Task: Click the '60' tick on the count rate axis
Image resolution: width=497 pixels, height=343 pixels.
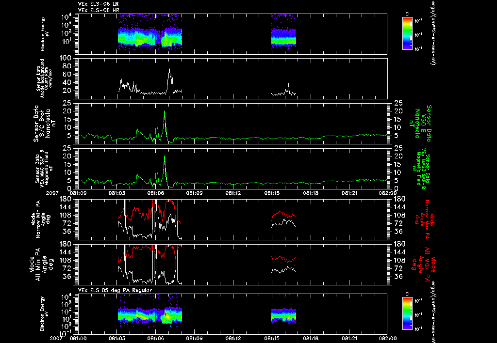Action: [67, 75]
